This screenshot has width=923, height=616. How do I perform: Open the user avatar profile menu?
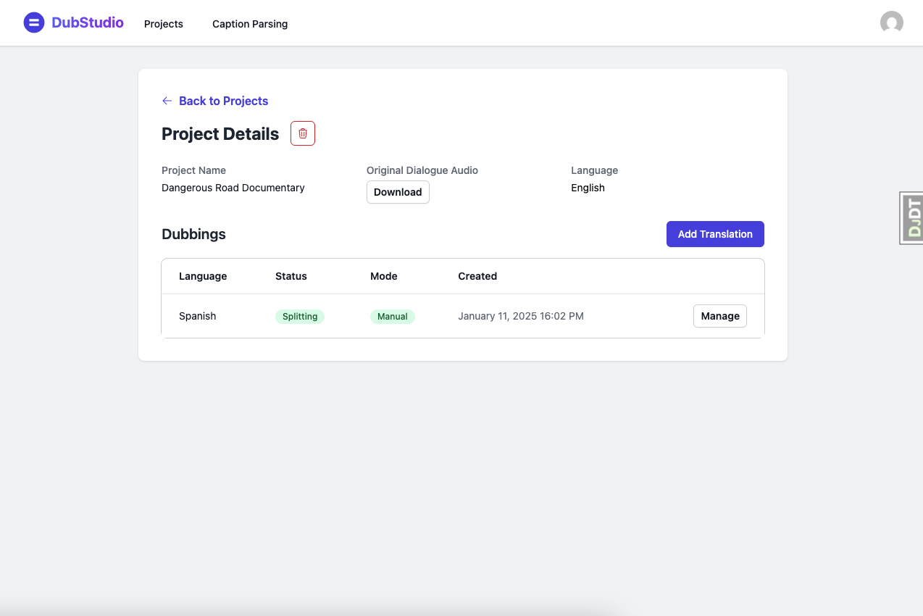(x=891, y=23)
